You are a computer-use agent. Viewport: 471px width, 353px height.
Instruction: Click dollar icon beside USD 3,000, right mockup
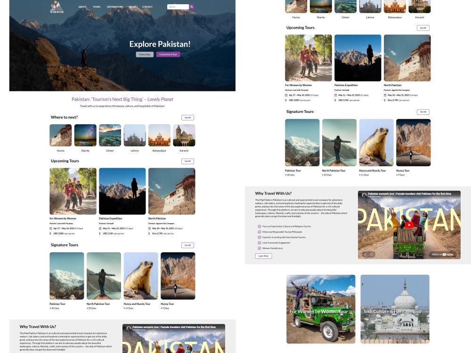point(286,100)
